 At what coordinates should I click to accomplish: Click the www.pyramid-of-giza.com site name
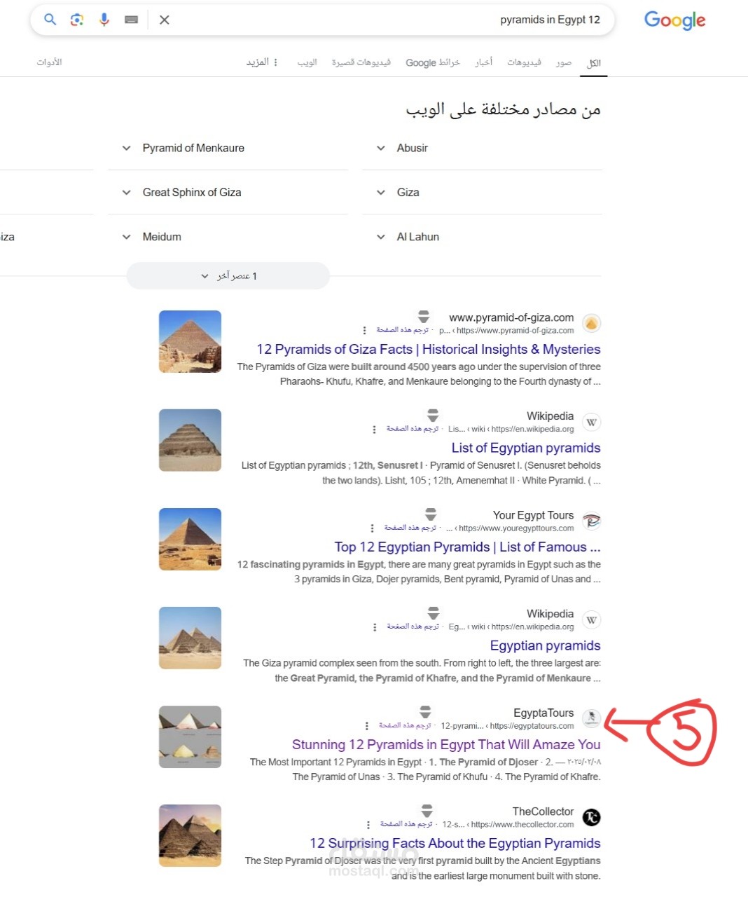511,317
